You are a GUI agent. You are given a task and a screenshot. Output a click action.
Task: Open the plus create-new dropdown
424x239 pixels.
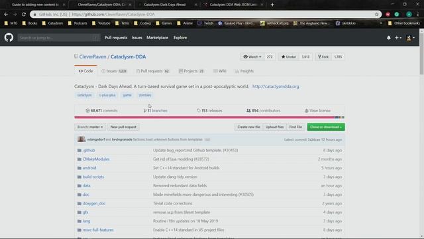[398, 38]
